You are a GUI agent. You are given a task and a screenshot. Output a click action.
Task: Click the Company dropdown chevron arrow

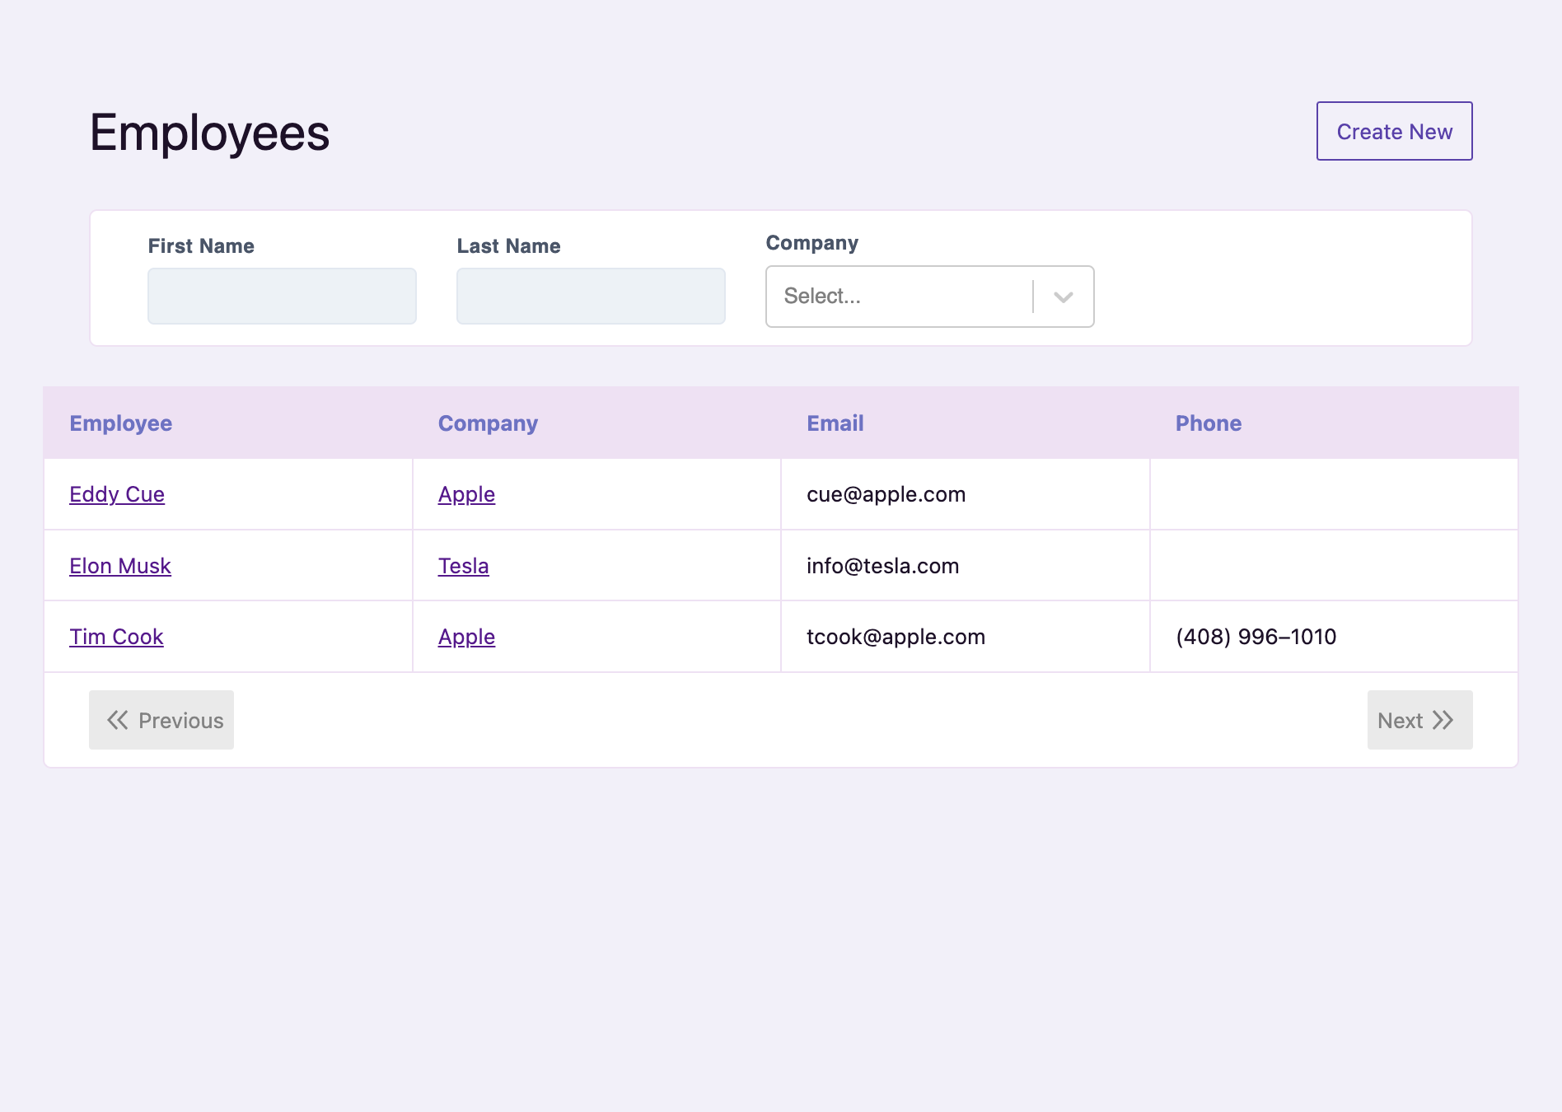pos(1064,297)
